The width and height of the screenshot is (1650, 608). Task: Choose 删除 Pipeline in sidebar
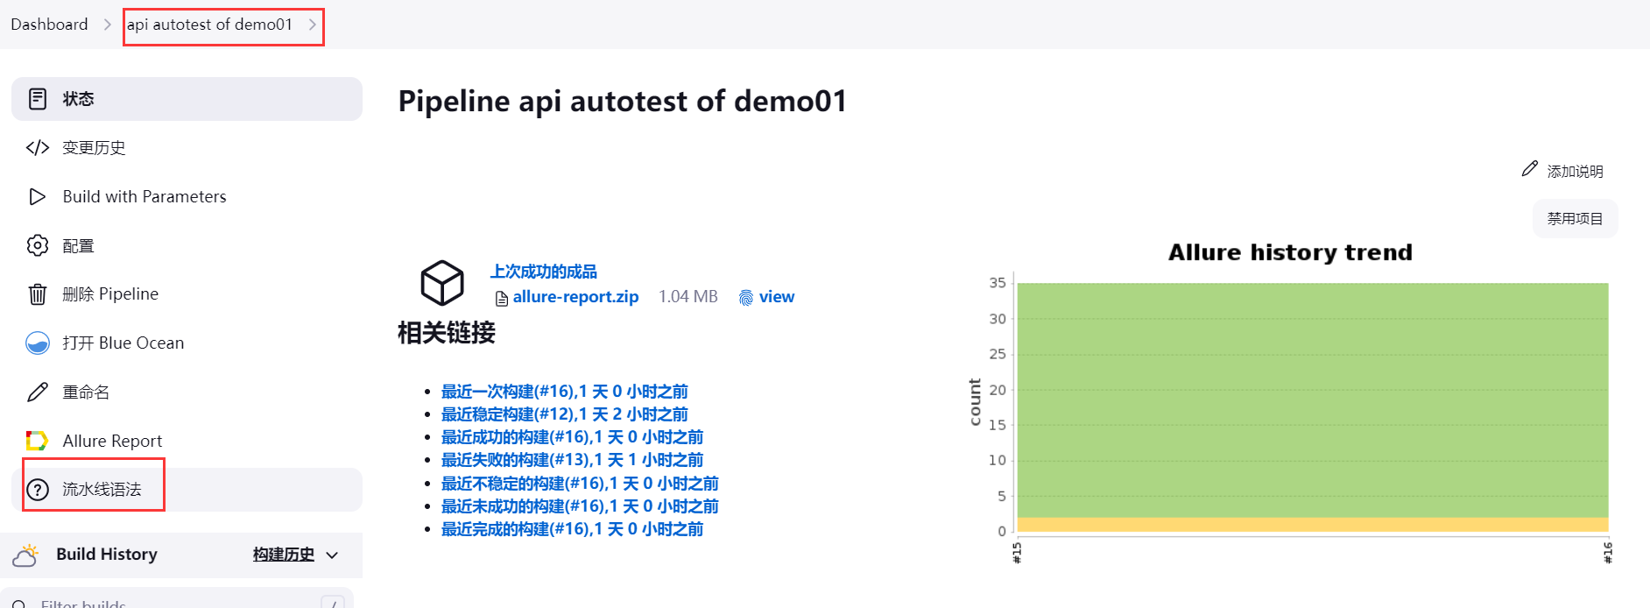tap(187, 294)
